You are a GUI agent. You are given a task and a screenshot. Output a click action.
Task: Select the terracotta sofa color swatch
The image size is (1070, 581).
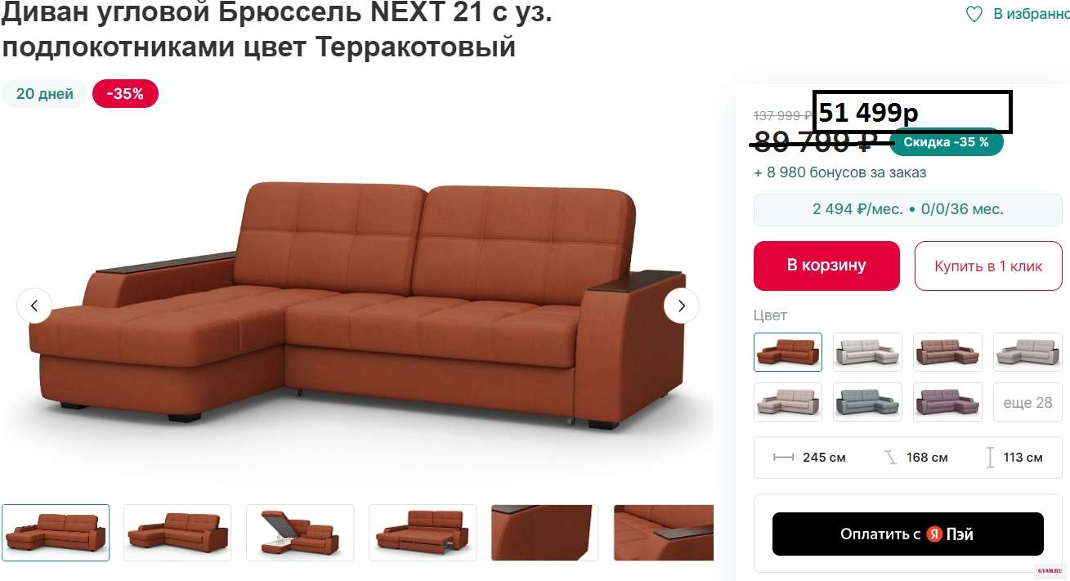pyautogui.click(x=788, y=352)
